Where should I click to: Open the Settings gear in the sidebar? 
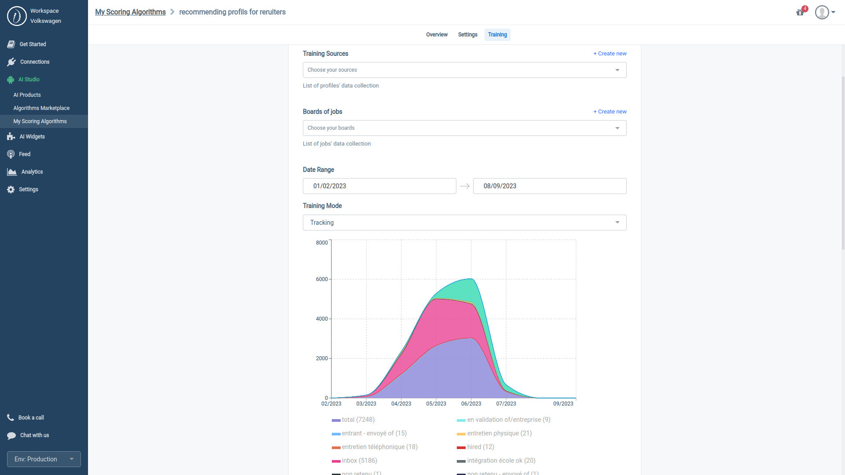pyautogui.click(x=11, y=189)
